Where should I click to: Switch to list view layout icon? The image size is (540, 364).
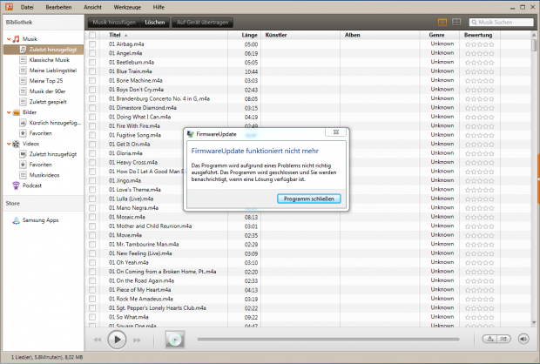pos(442,20)
